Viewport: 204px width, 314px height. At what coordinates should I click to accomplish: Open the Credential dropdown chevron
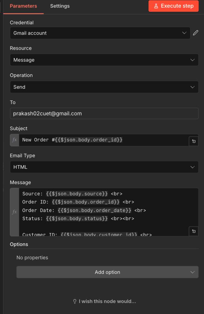[184, 33]
